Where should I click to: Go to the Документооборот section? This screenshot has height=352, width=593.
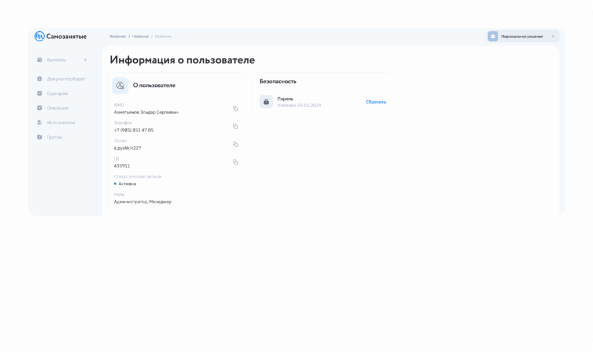pos(65,79)
